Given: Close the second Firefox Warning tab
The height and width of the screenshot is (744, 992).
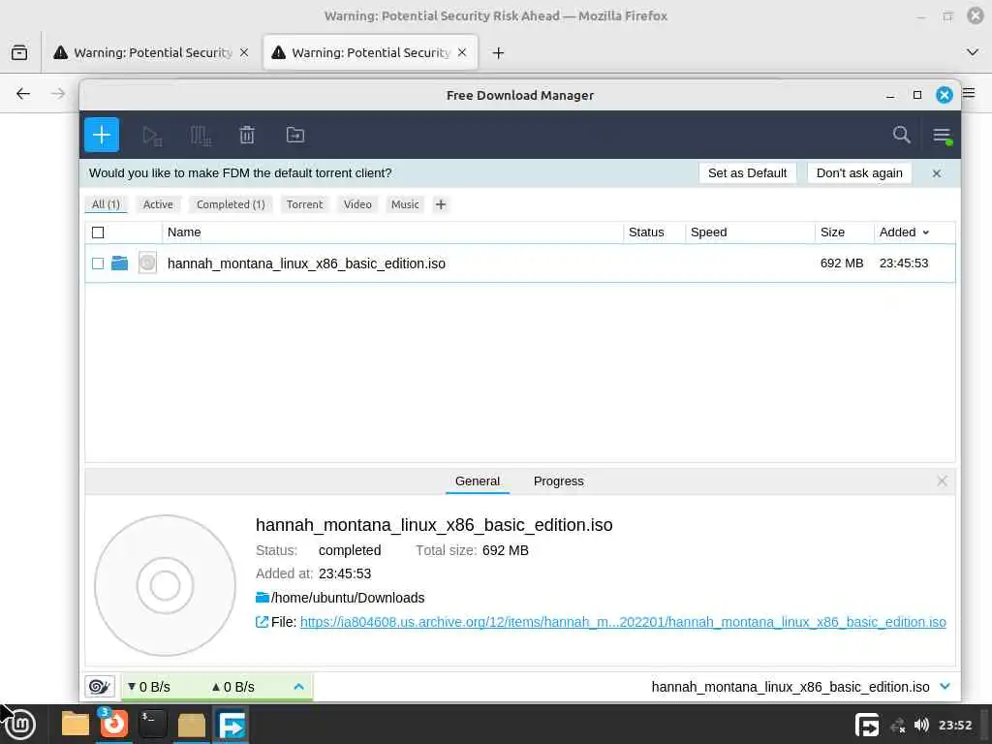Looking at the screenshot, I should [462, 52].
